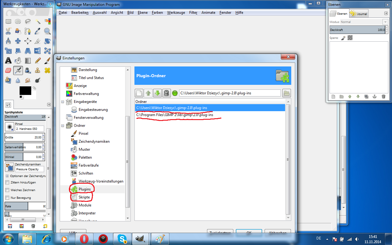Select the Rectangle Select tool
This screenshot has height=245, width=392.
8,21
